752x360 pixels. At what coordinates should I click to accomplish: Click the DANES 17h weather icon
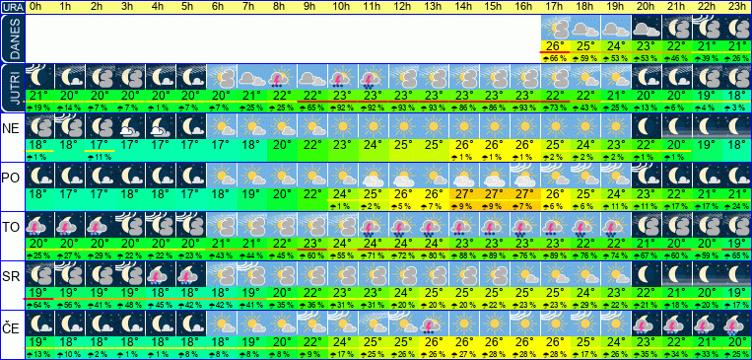pos(556,29)
